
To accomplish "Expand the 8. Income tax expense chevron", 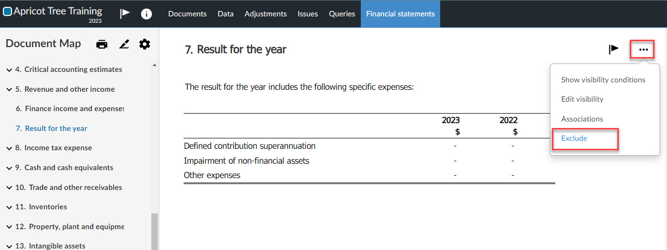I will point(9,148).
